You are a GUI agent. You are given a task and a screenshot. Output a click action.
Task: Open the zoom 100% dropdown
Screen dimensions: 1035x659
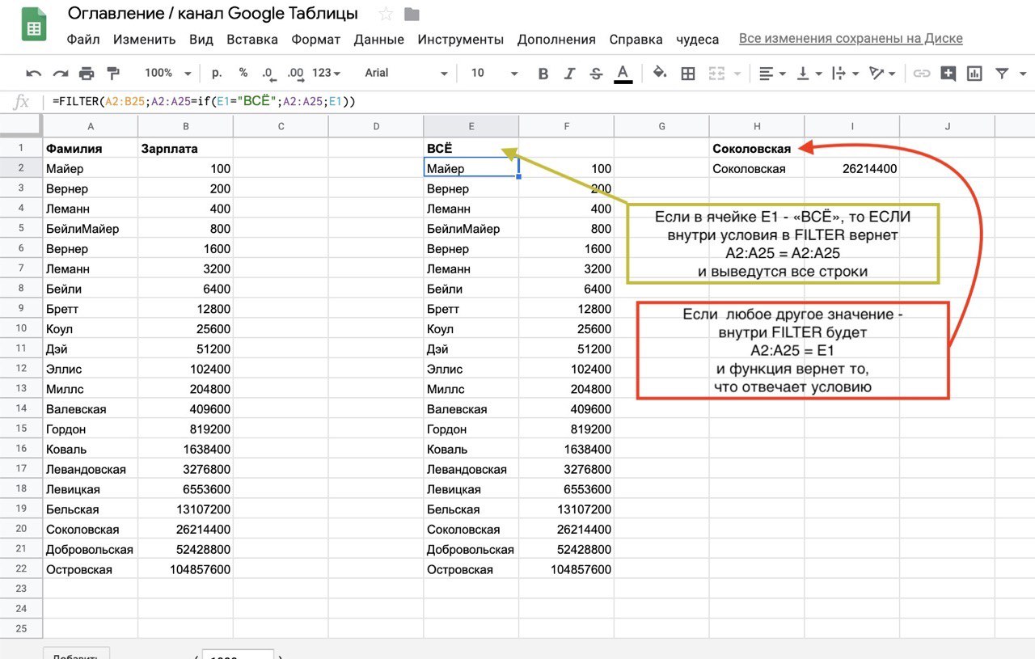(167, 73)
